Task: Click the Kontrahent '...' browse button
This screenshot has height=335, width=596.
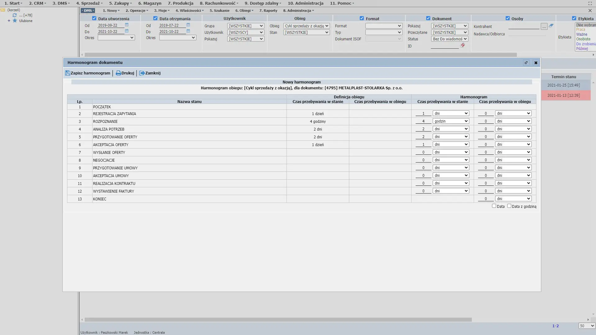Action: click(x=544, y=27)
